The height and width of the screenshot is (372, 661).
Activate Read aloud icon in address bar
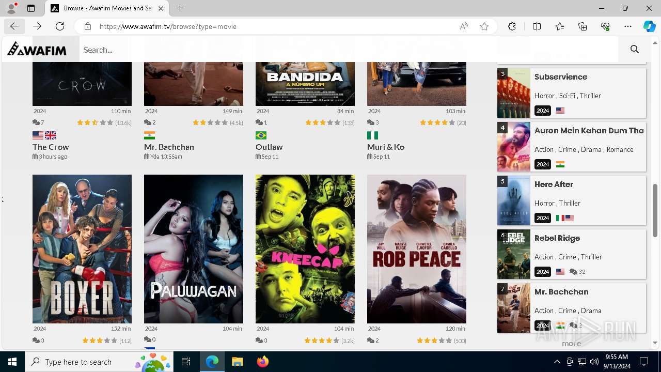[x=464, y=26]
